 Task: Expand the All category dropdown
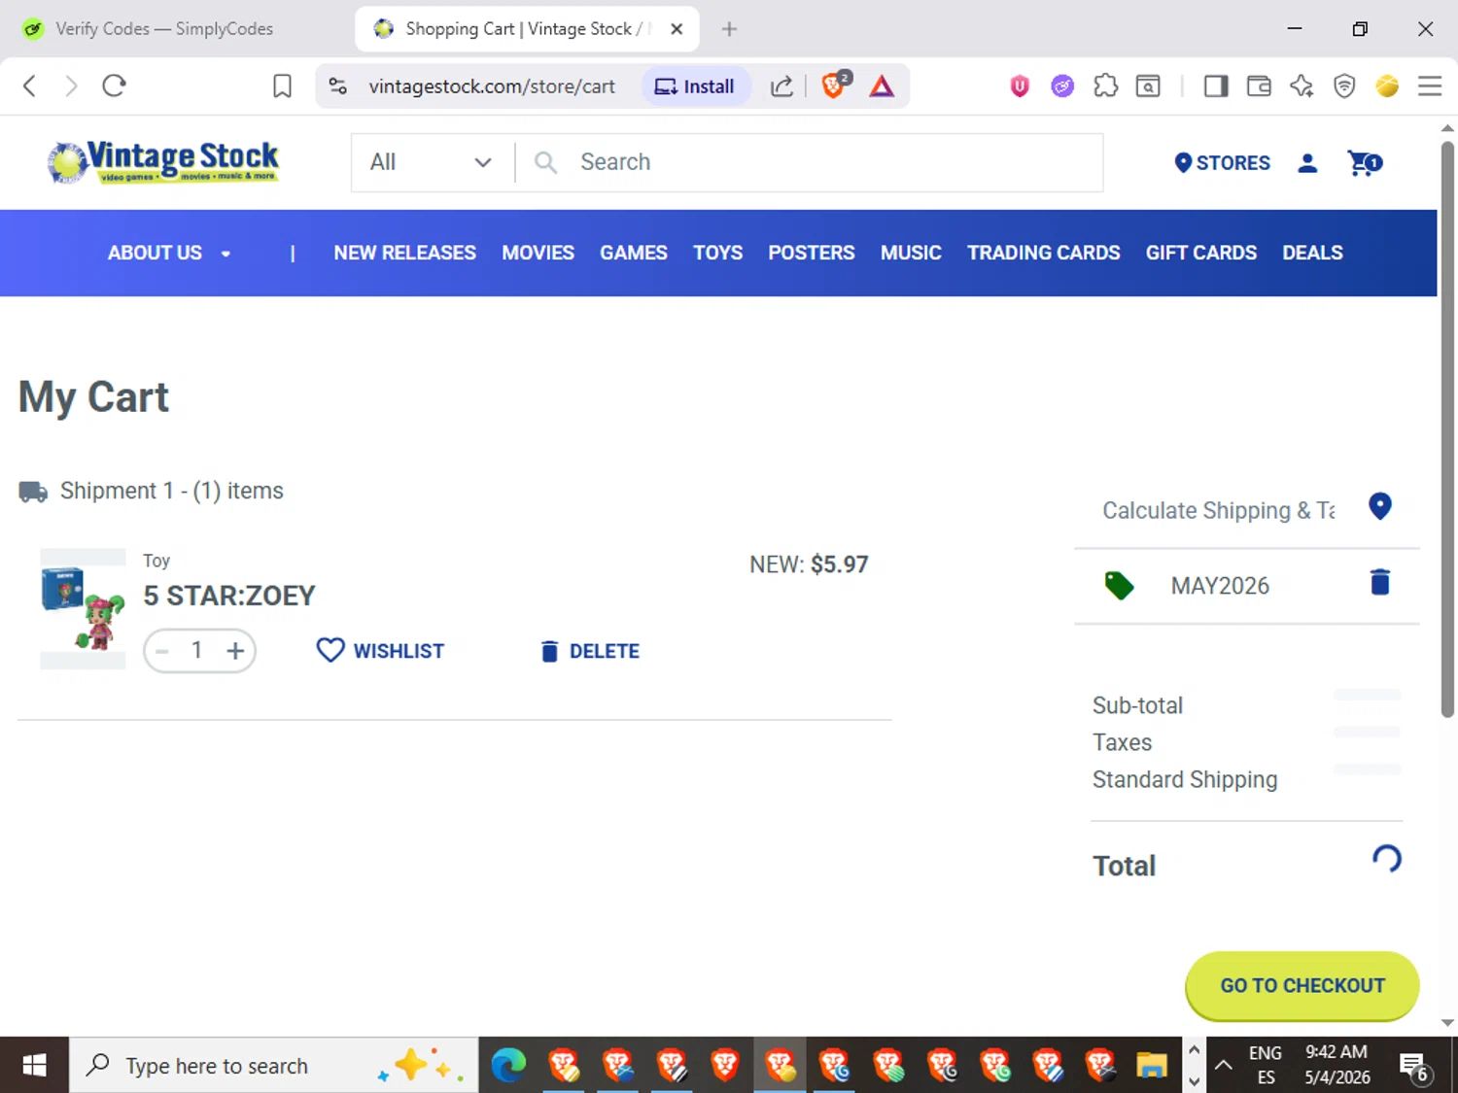point(431,162)
